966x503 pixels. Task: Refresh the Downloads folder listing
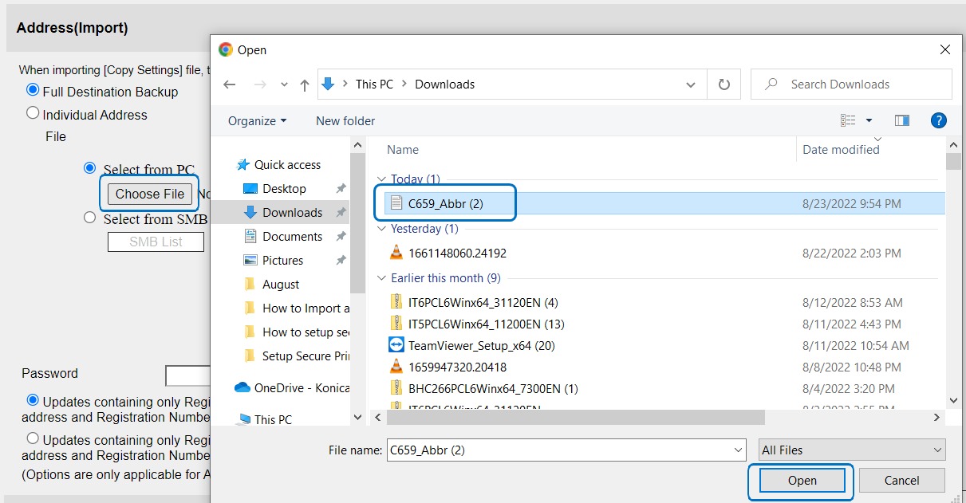[x=724, y=84]
